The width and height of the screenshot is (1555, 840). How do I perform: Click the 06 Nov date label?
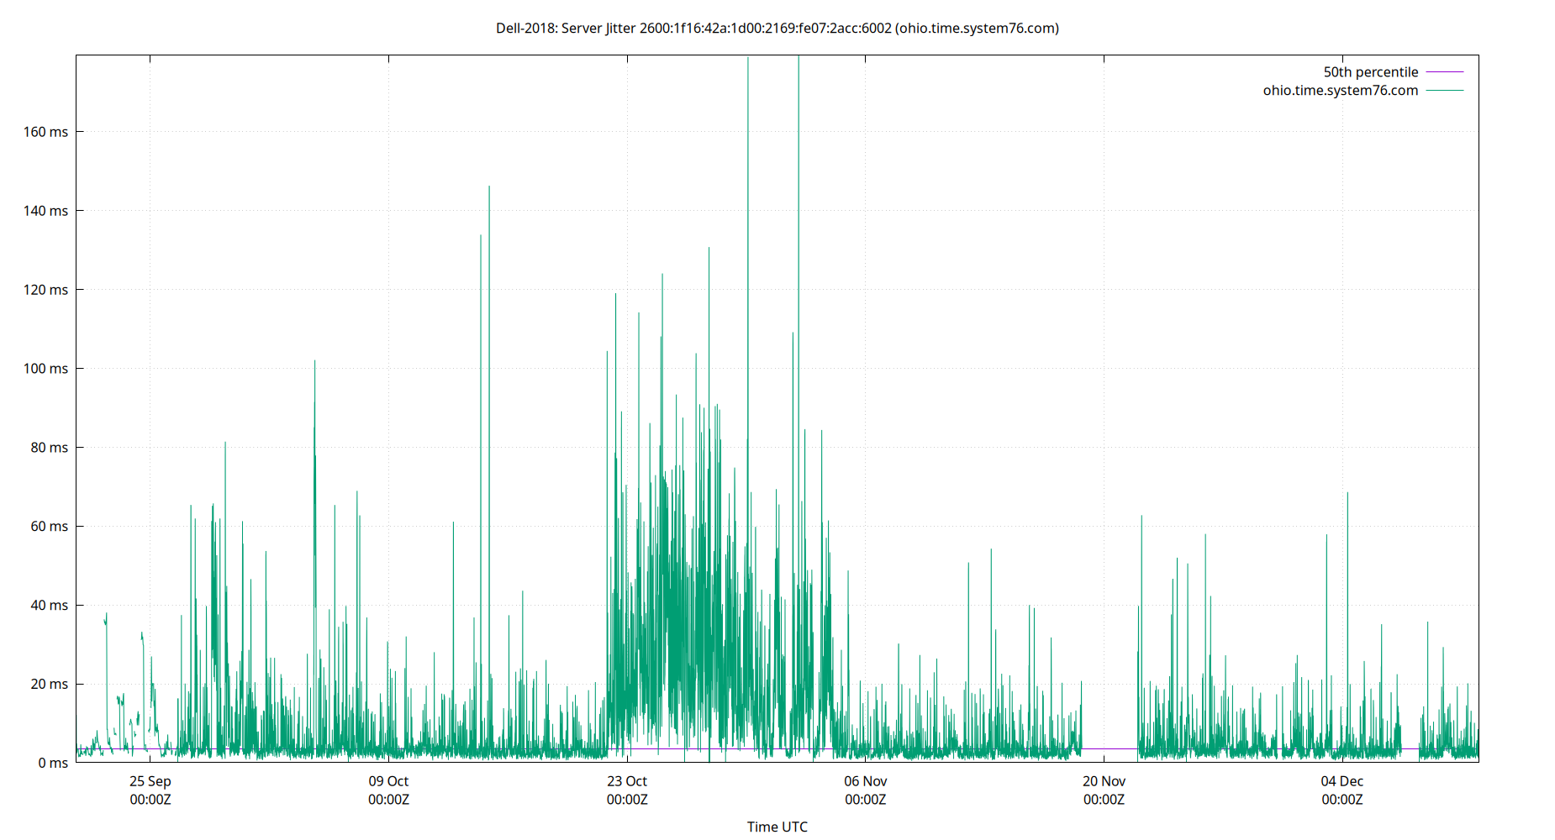(866, 781)
